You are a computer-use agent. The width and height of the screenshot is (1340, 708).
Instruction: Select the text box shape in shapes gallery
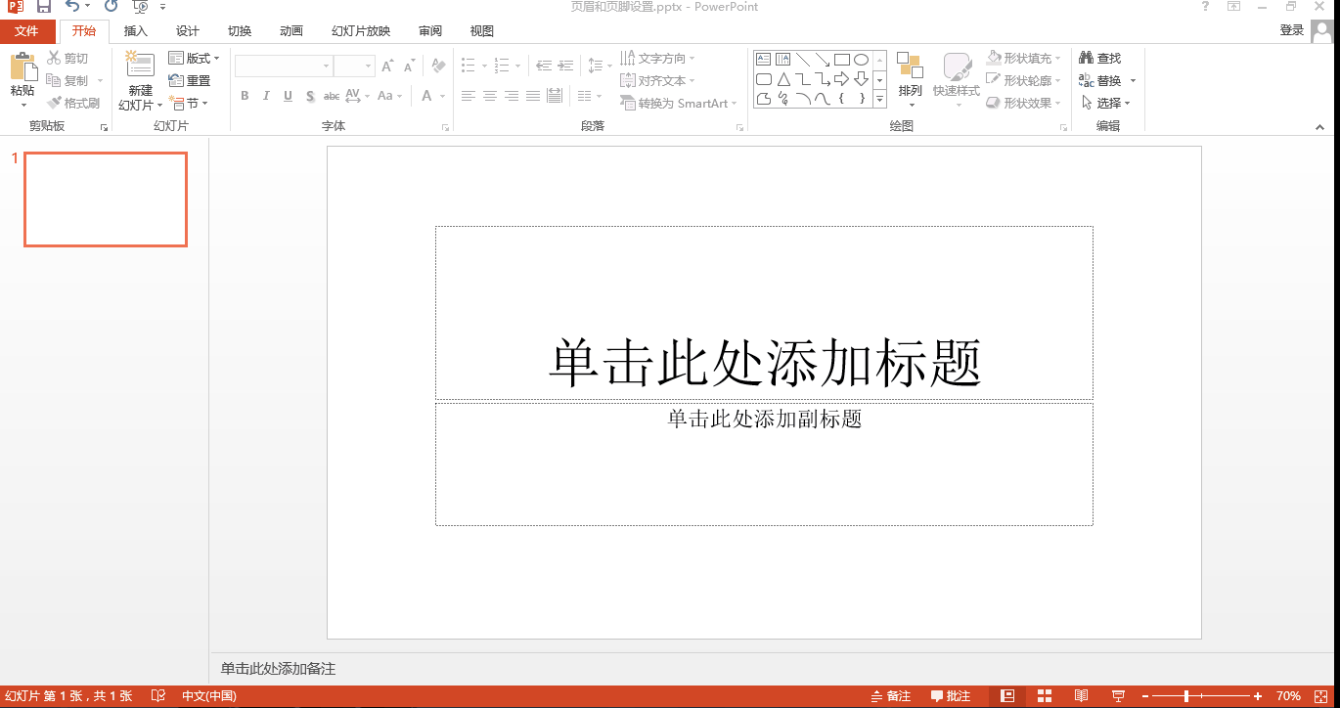pyautogui.click(x=764, y=60)
